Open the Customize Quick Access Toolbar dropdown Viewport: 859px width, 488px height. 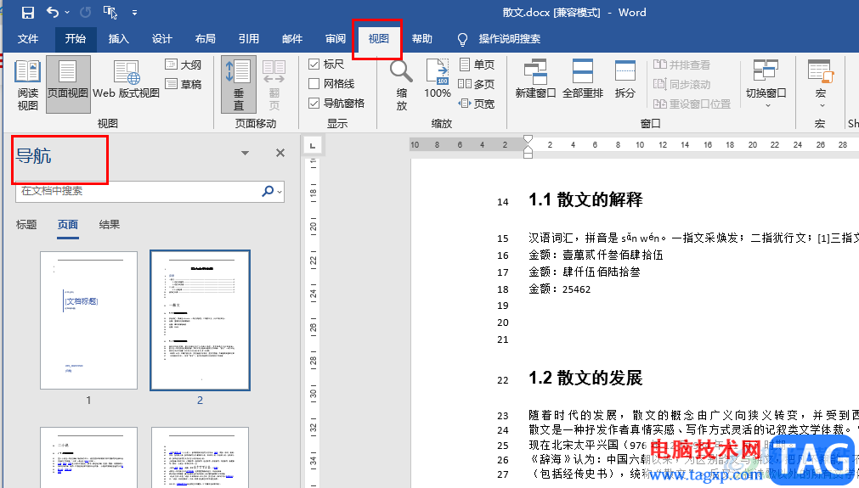pyautogui.click(x=135, y=12)
